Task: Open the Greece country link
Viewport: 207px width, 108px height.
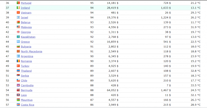Action: [25, 42]
